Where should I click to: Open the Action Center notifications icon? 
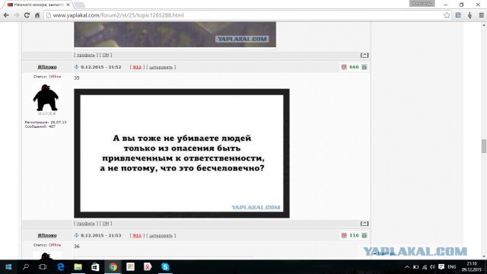coord(441,267)
